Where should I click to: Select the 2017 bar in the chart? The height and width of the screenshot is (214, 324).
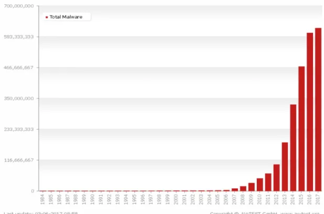pyautogui.click(x=318, y=109)
